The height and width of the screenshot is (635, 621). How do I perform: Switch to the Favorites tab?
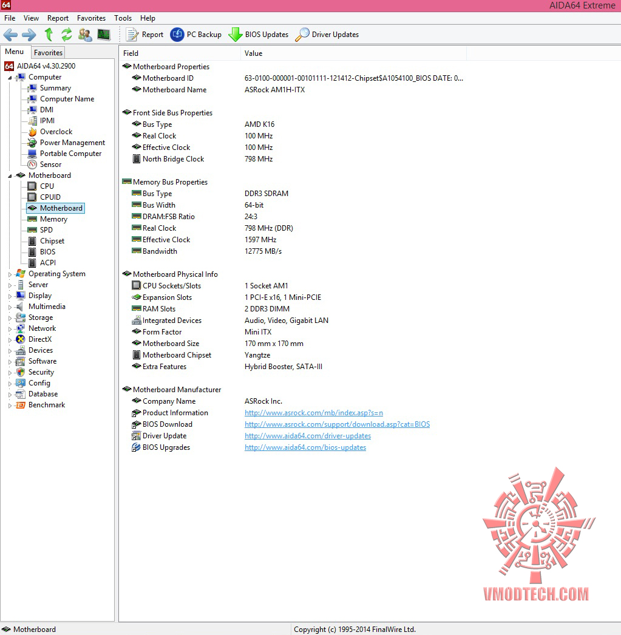pyautogui.click(x=48, y=53)
